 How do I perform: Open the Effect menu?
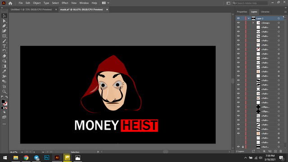pyautogui.click(x=65, y=3)
